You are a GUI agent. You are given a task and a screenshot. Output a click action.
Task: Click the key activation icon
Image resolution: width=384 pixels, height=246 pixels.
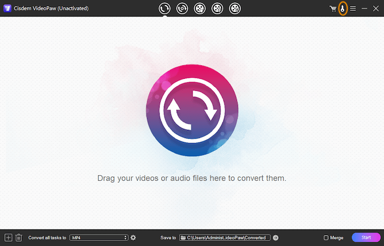(x=343, y=9)
